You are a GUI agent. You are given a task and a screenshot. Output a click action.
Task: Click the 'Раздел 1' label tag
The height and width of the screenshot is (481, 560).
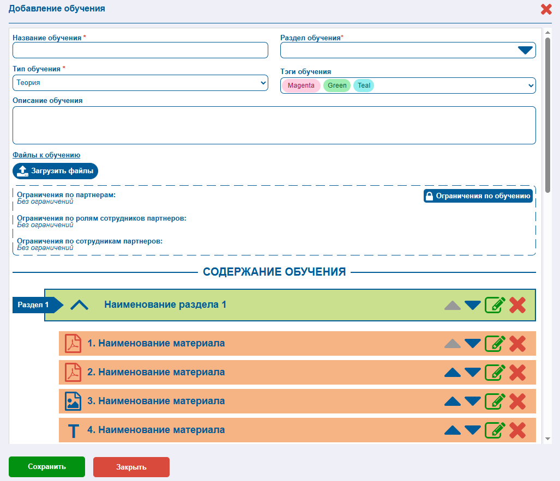[38, 305]
